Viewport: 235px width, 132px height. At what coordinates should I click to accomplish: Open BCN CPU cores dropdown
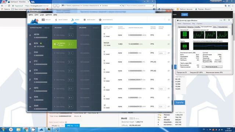[70, 44]
